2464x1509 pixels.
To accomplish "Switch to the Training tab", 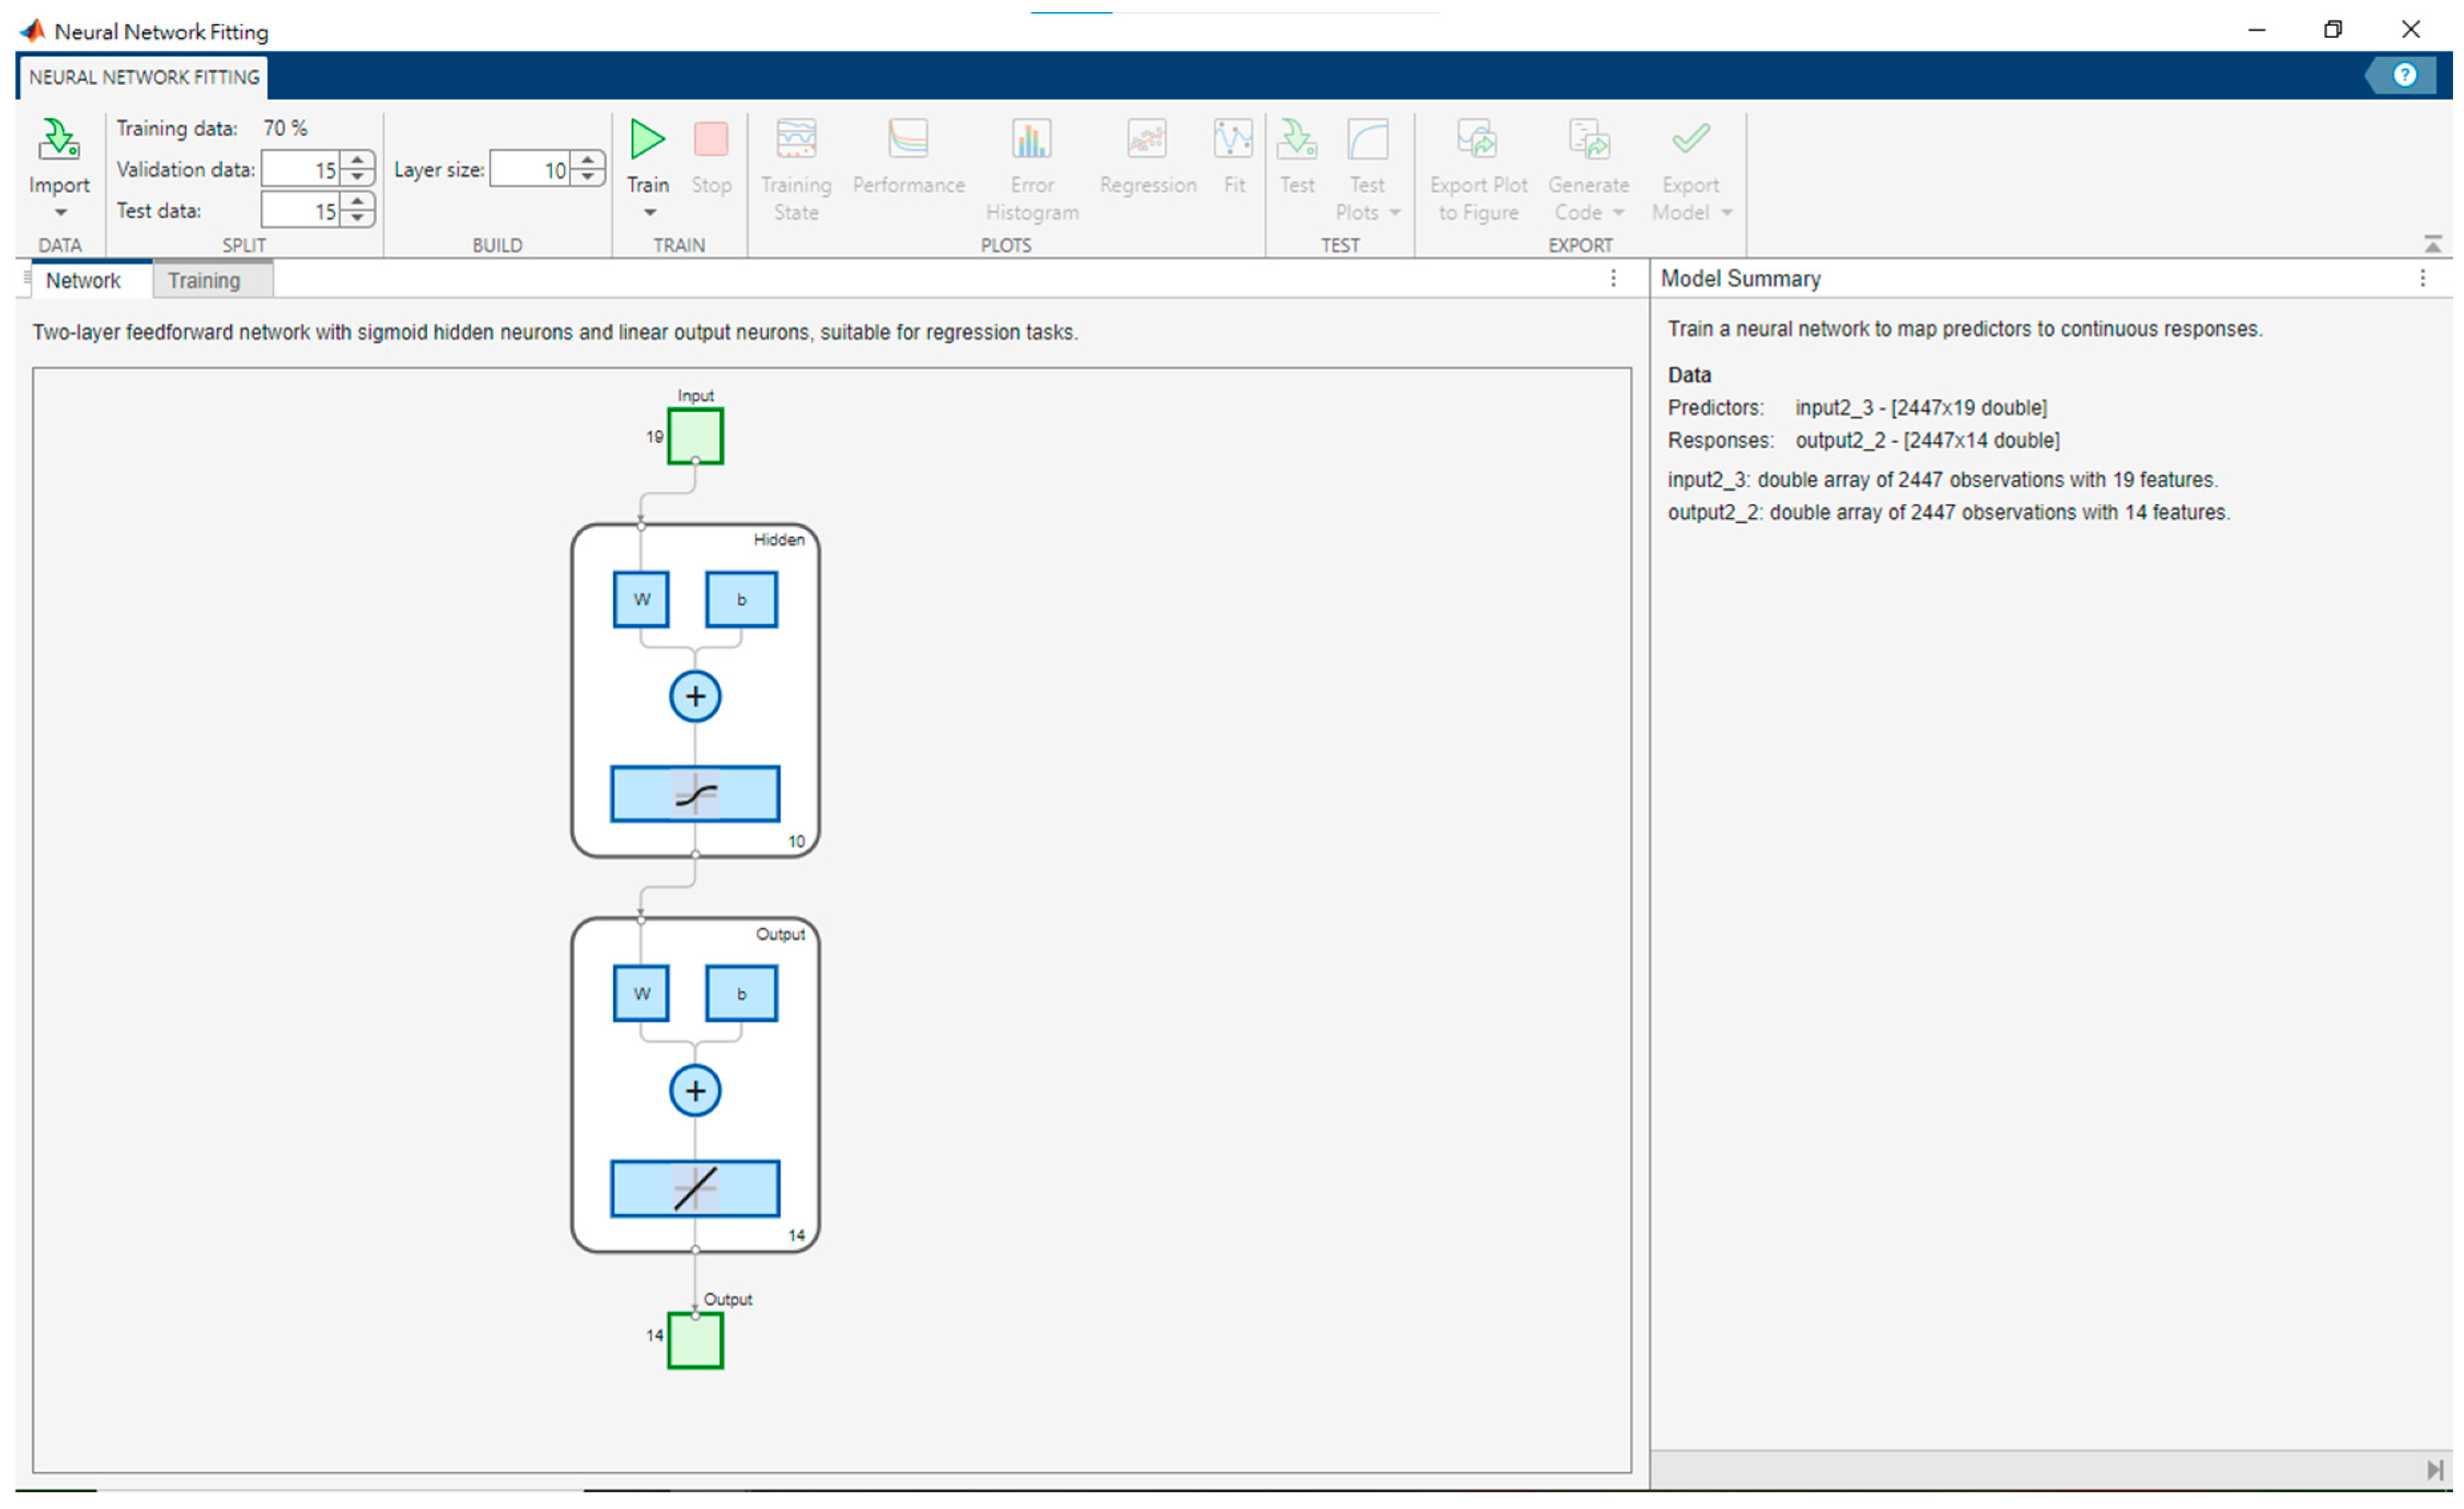I will pyautogui.click(x=204, y=281).
